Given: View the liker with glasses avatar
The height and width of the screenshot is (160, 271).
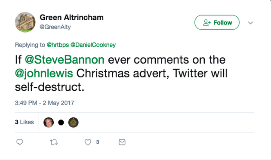Looking at the screenshot, I should [49, 122].
